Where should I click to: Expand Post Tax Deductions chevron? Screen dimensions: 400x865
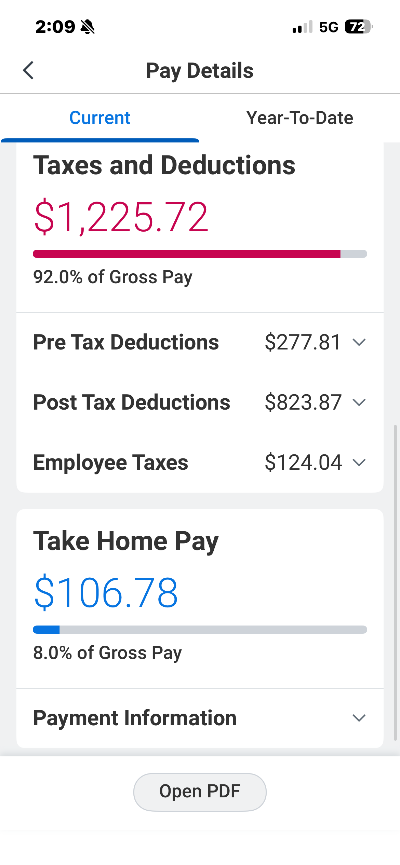pyautogui.click(x=359, y=402)
